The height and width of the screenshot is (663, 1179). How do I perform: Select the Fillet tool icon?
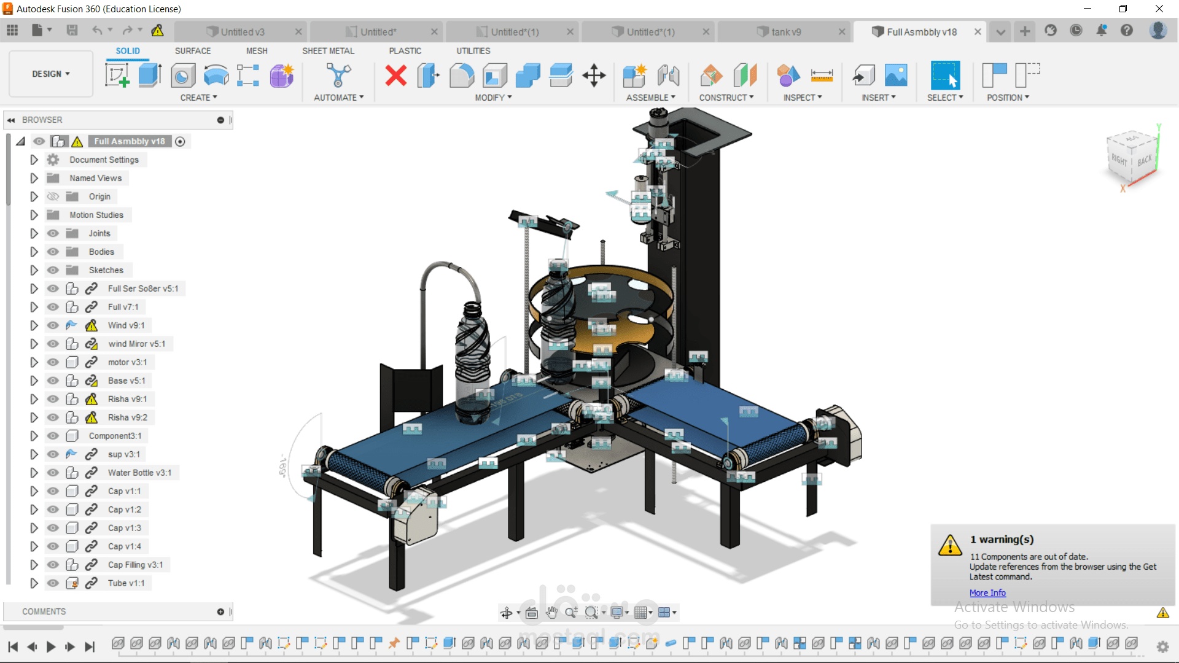coord(462,76)
